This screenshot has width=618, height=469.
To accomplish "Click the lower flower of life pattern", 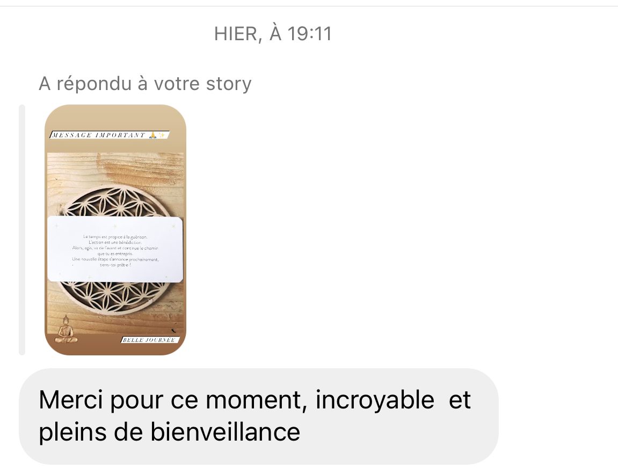I will 115,297.
